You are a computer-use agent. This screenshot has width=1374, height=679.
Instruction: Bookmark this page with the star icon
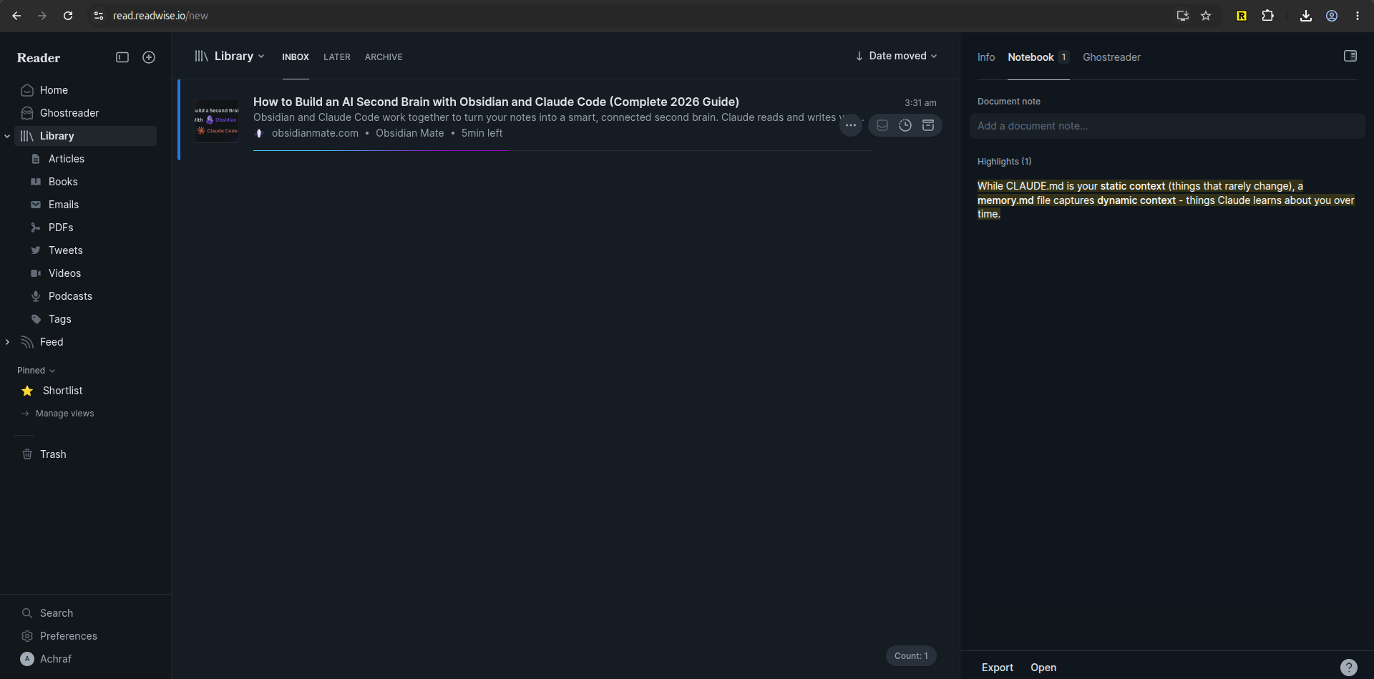point(1206,16)
